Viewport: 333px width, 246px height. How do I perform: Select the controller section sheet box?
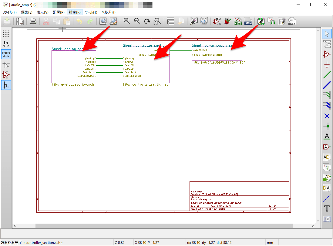tap(146, 65)
